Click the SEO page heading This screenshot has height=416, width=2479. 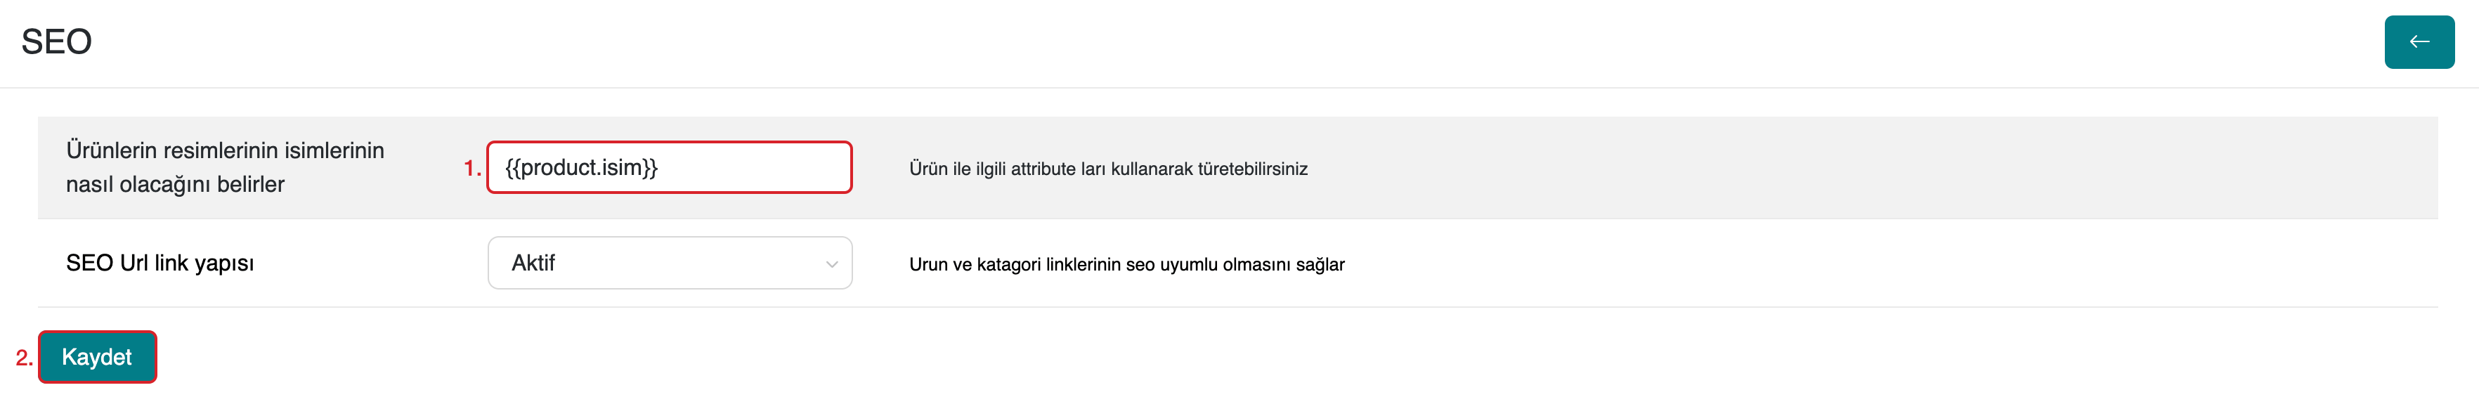(x=57, y=41)
